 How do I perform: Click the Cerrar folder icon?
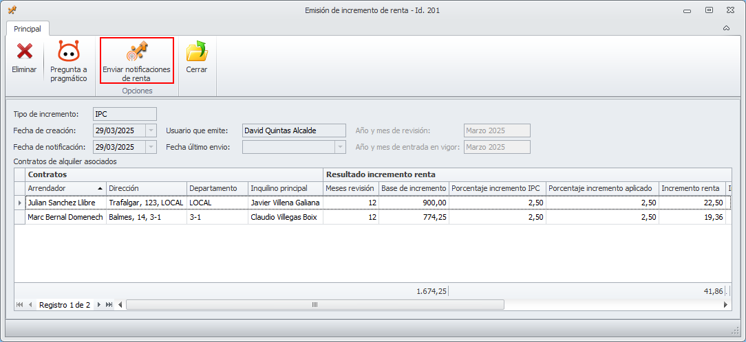click(x=197, y=52)
